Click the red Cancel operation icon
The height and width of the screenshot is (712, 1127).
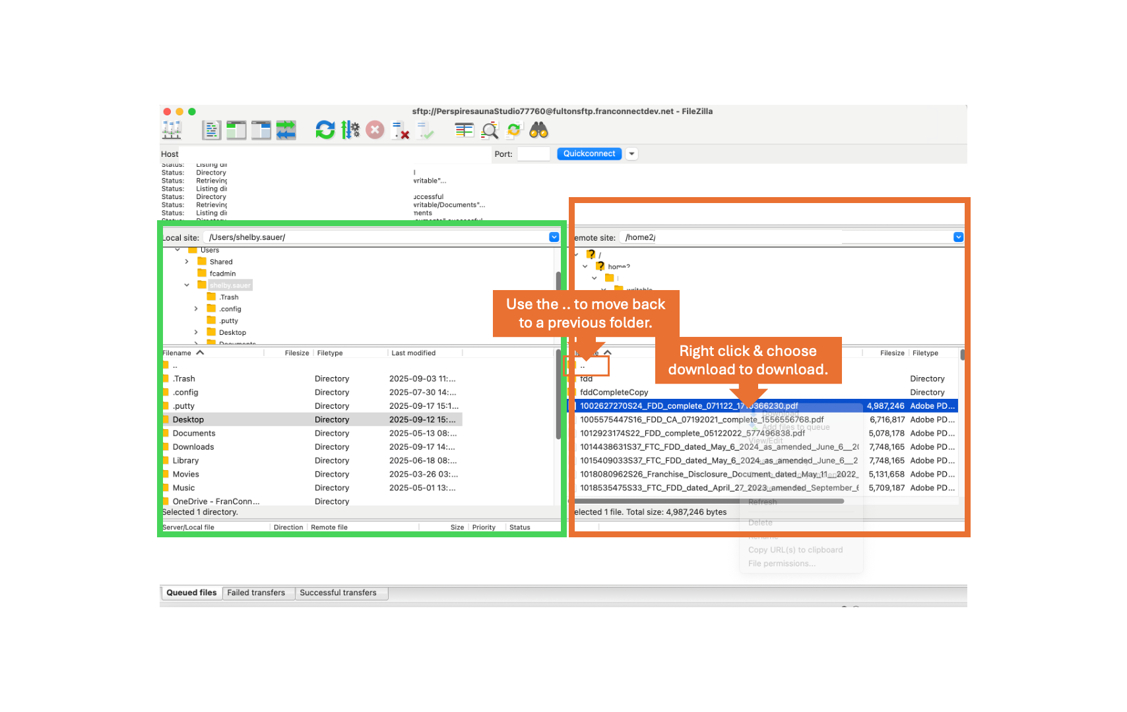pos(375,130)
